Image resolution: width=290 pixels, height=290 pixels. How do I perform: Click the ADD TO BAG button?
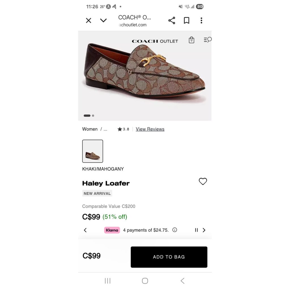[x=169, y=257]
